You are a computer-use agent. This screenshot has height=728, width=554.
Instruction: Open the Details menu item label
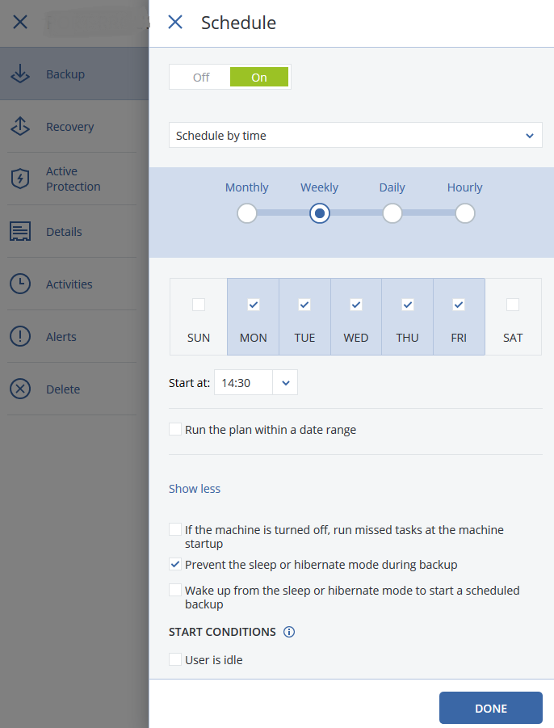(64, 232)
